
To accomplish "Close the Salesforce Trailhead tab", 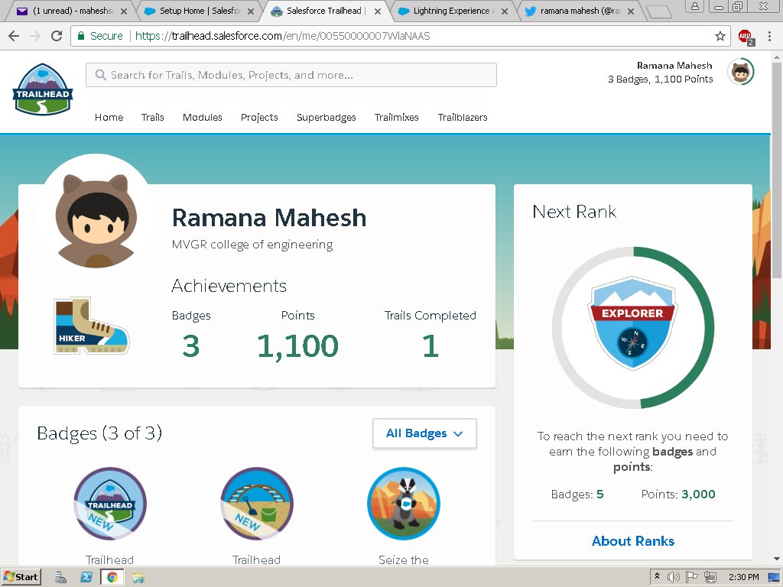I will pos(378,11).
